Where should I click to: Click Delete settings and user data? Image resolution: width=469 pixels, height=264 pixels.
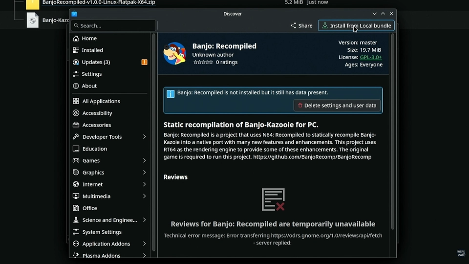[337, 105]
